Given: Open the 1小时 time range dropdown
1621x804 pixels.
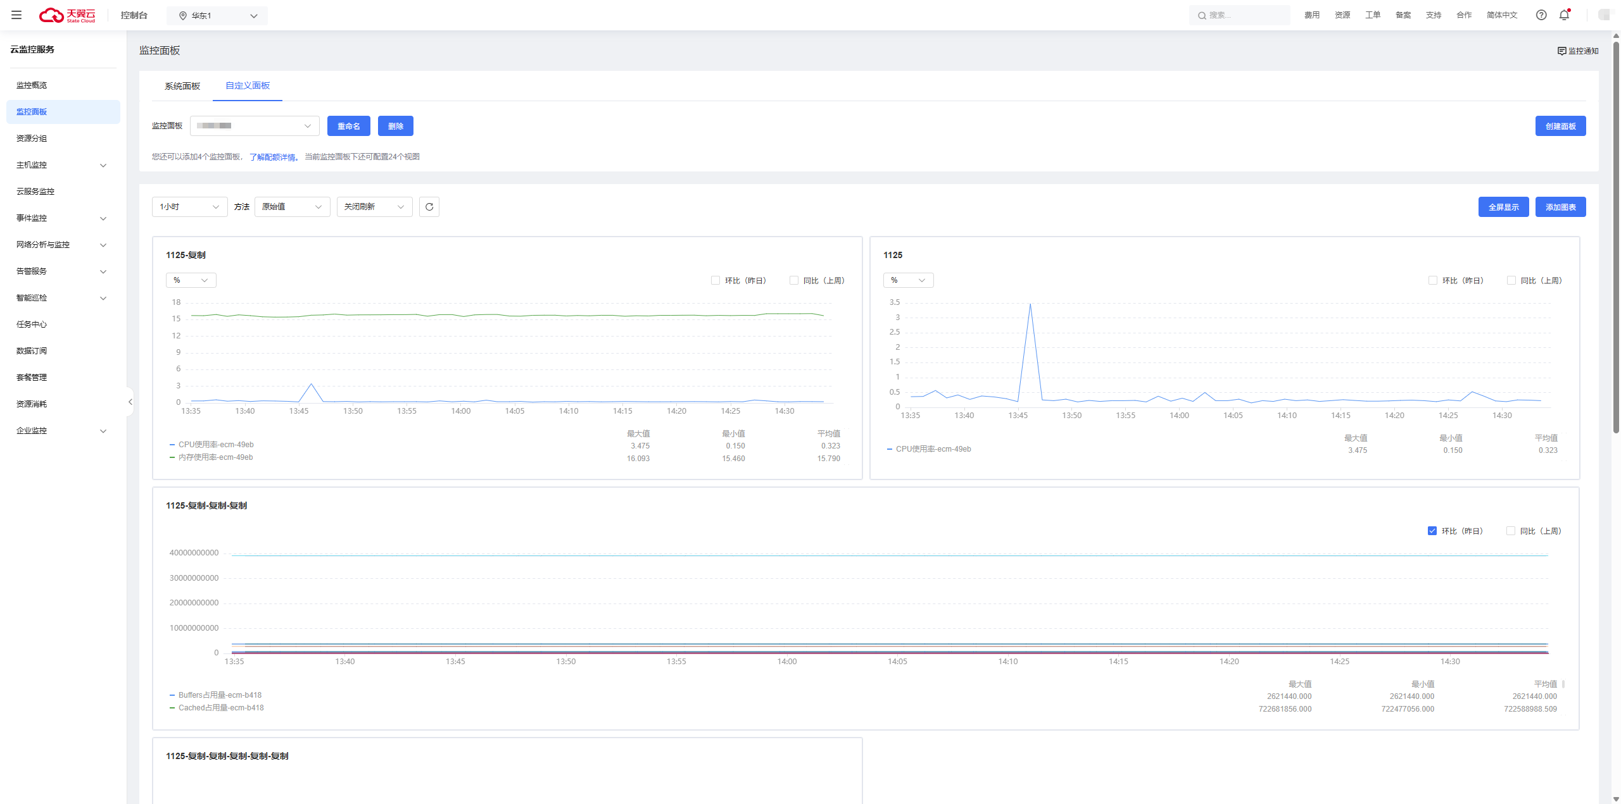Looking at the screenshot, I should tap(189, 207).
